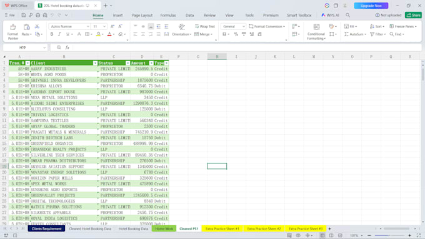Image resolution: width=425 pixels, height=239 pixels.
Task: Switch to Home Work sheet tab
Action: point(164,229)
